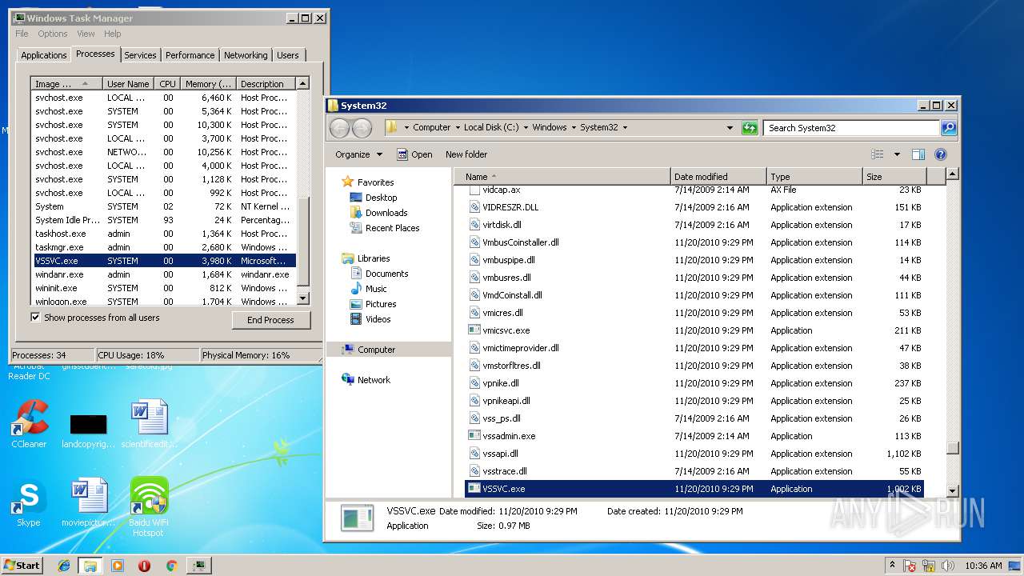This screenshot has height=576, width=1024.
Task: Click the Action Center flag tray icon
Action: [910, 566]
